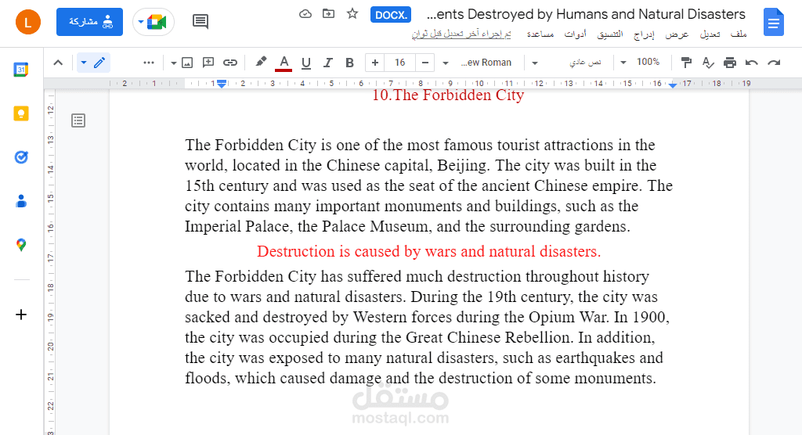Click the .DOCX format badge
Image resolution: width=802 pixels, height=435 pixels.
tap(391, 15)
